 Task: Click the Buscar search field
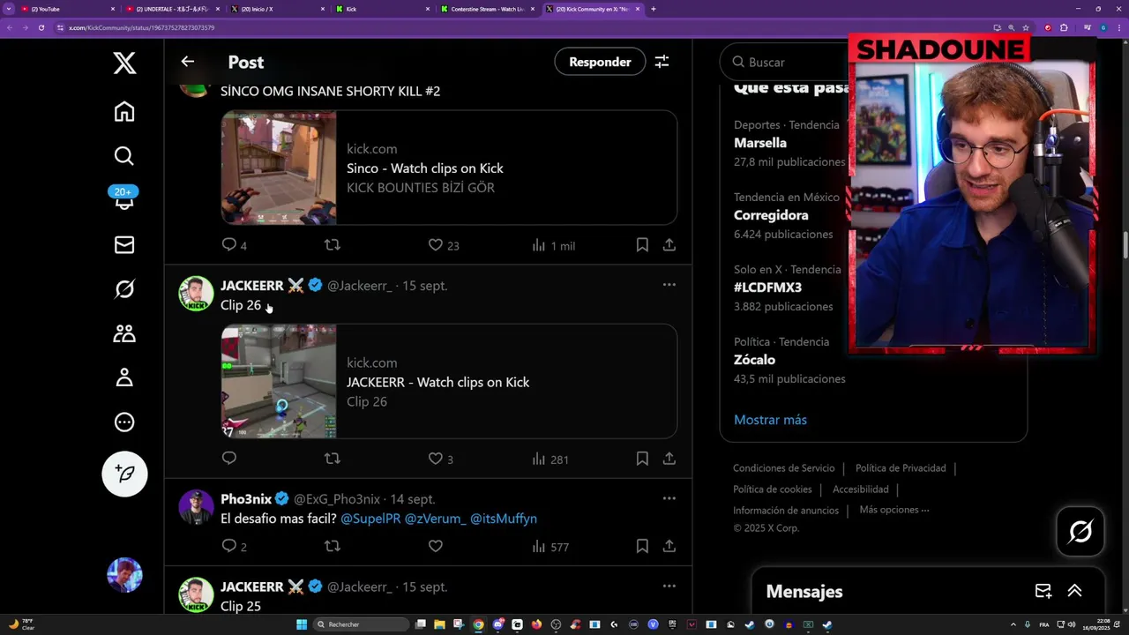point(785,62)
